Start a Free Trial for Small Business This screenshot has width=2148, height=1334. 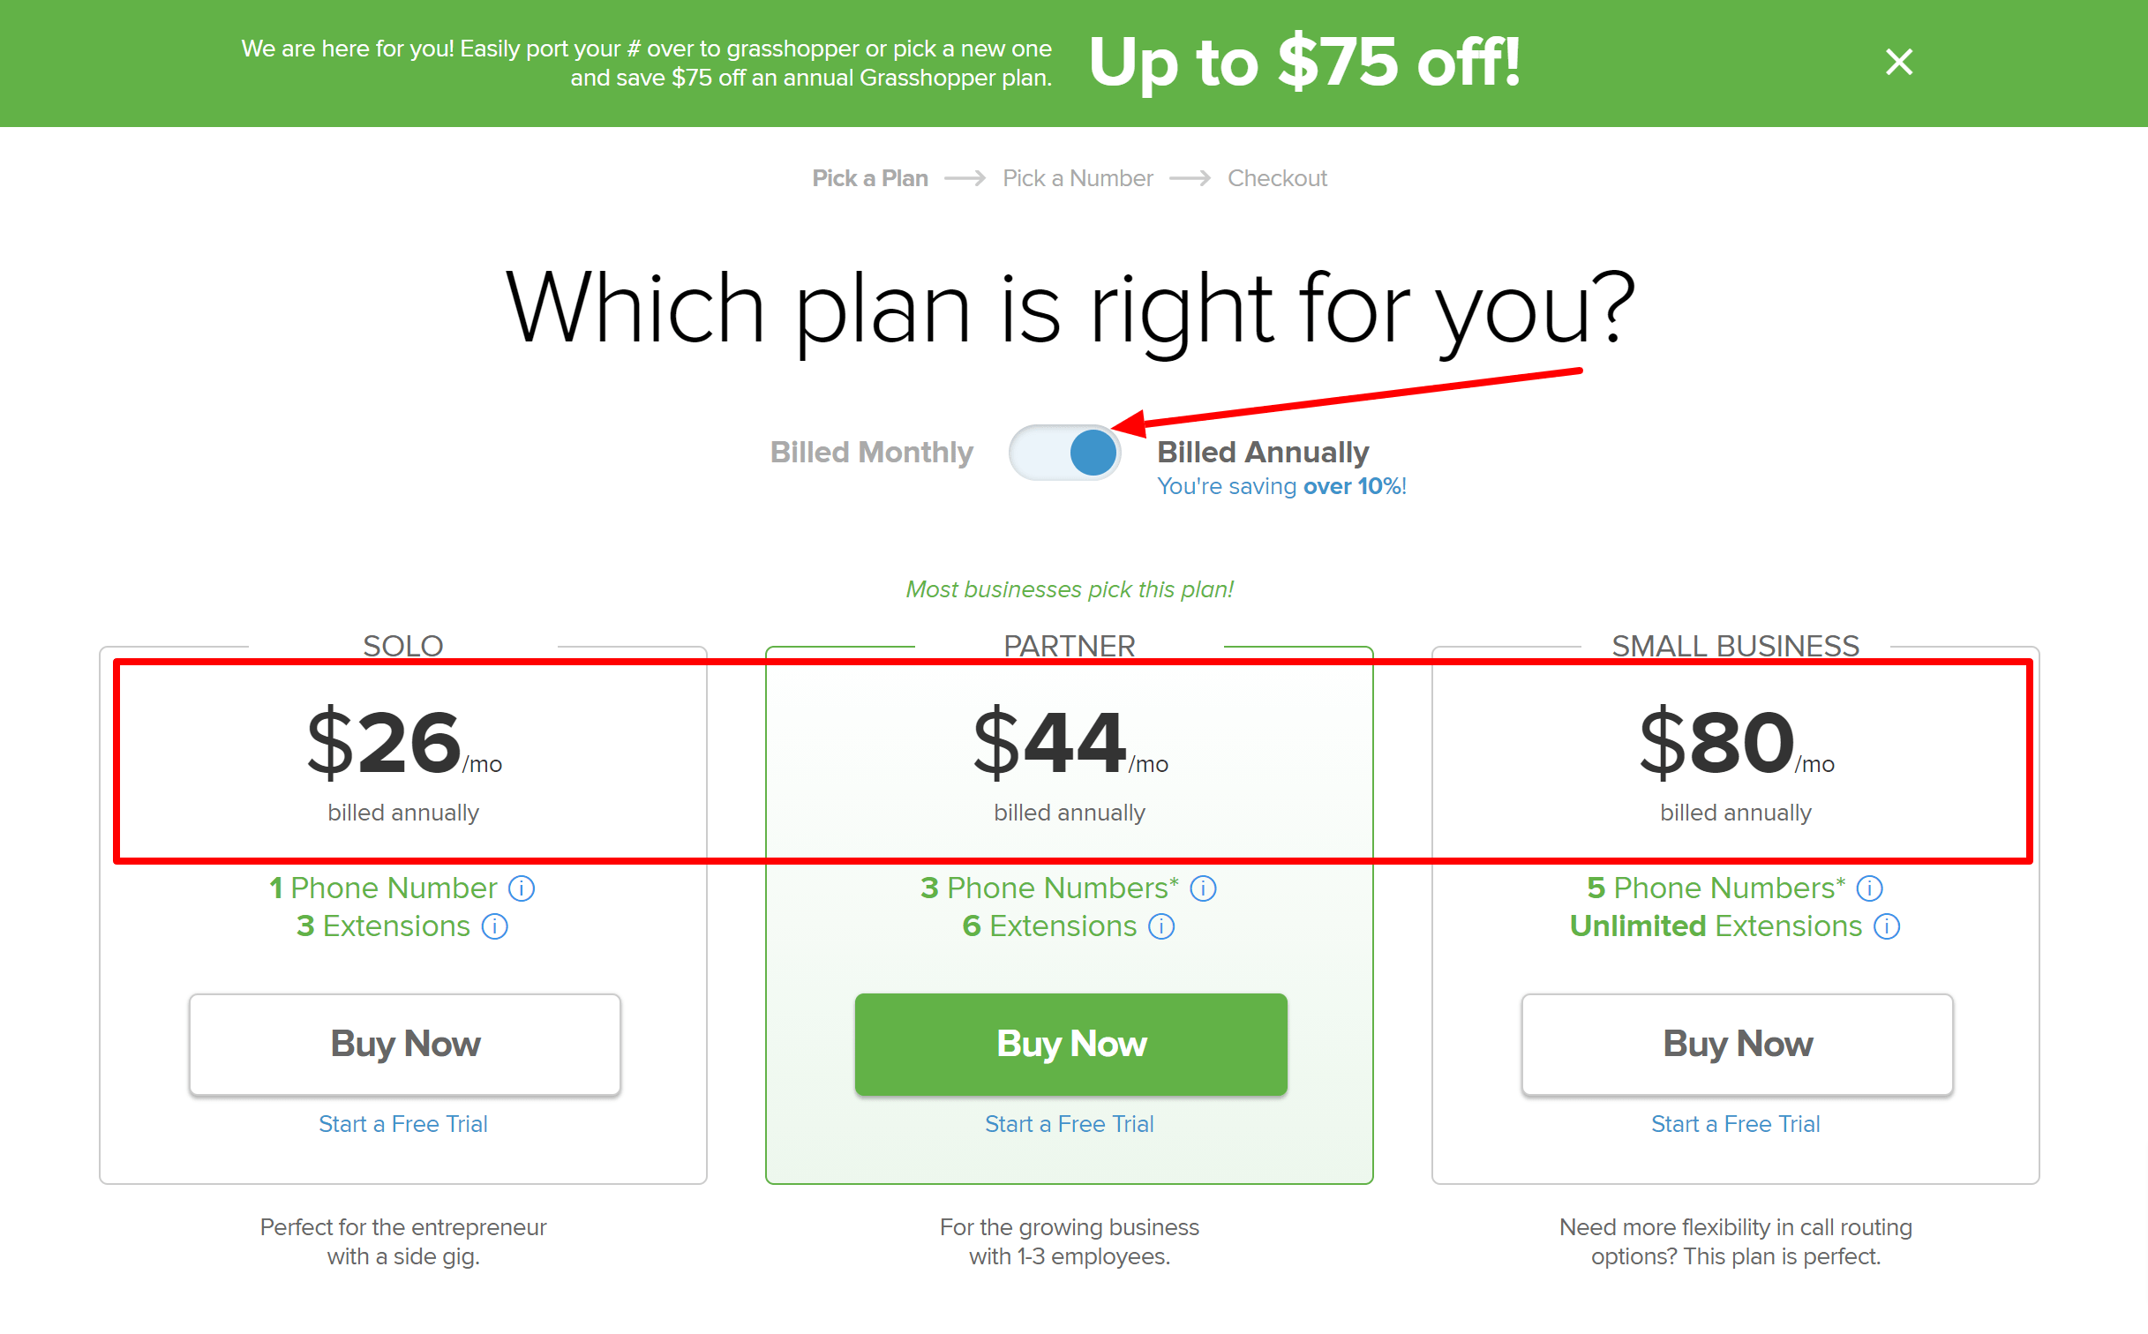tap(1736, 1124)
